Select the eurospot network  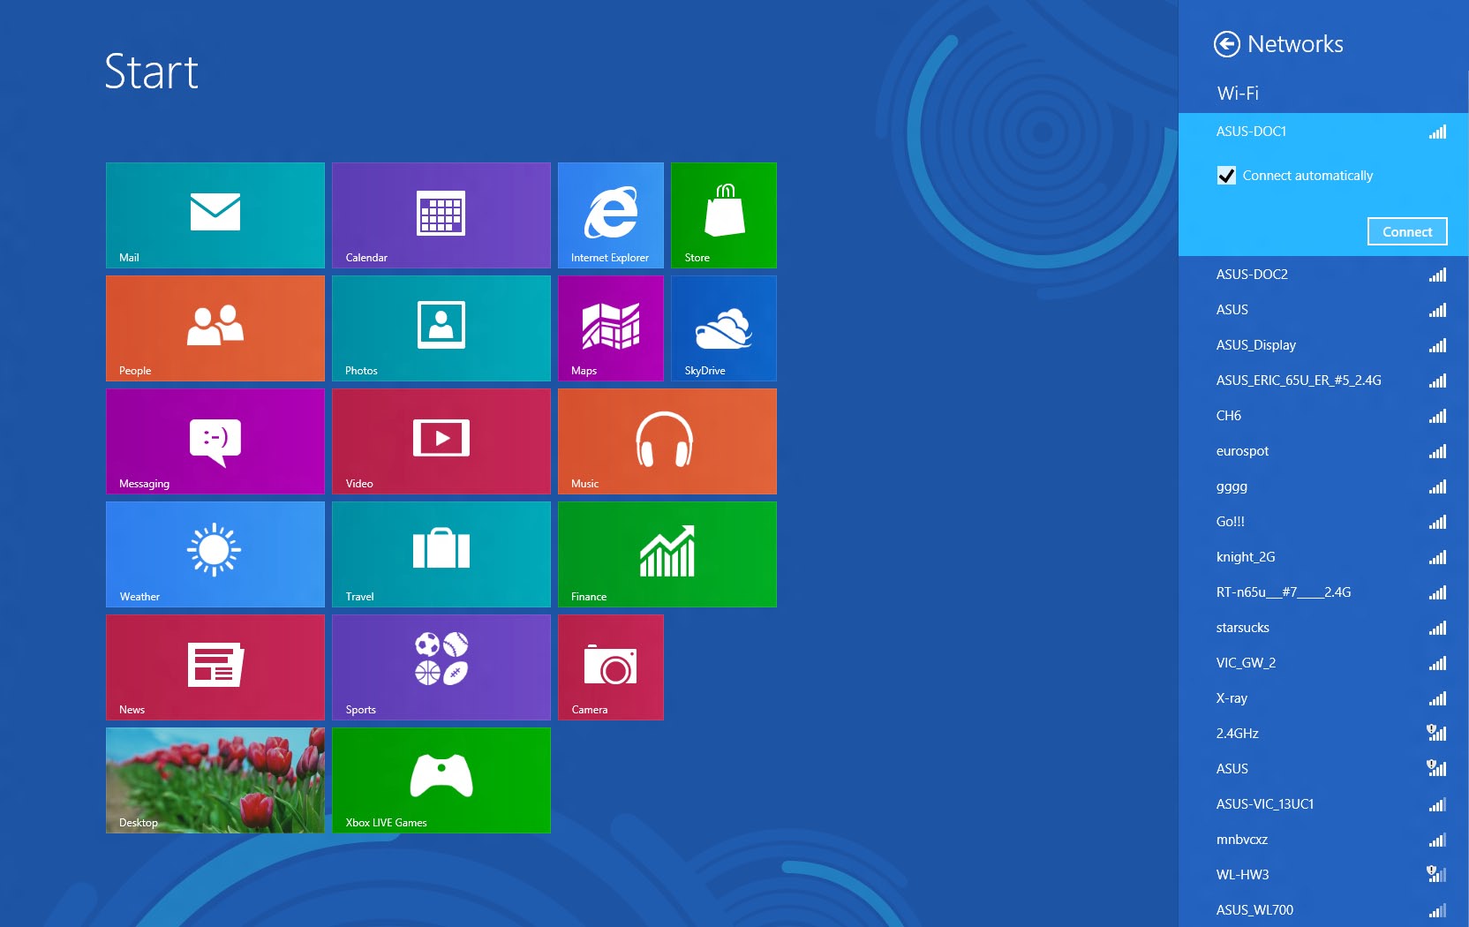click(1323, 451)
